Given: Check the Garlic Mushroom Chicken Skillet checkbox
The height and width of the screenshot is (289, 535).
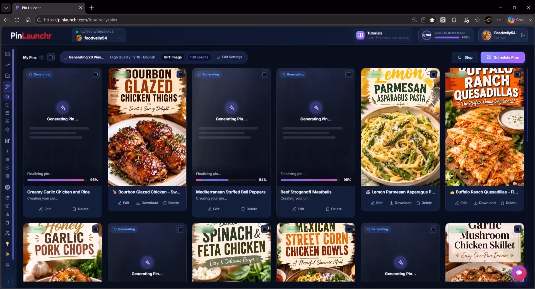Looking at the screenshot, I should (518, 229).
